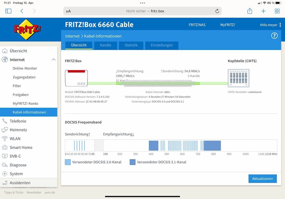
Task: Click the Heimnetz network icon
Action: pos(5,130)
